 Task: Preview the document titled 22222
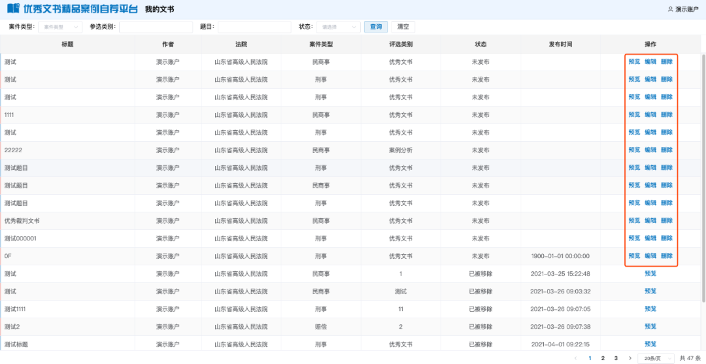(634, 150)
